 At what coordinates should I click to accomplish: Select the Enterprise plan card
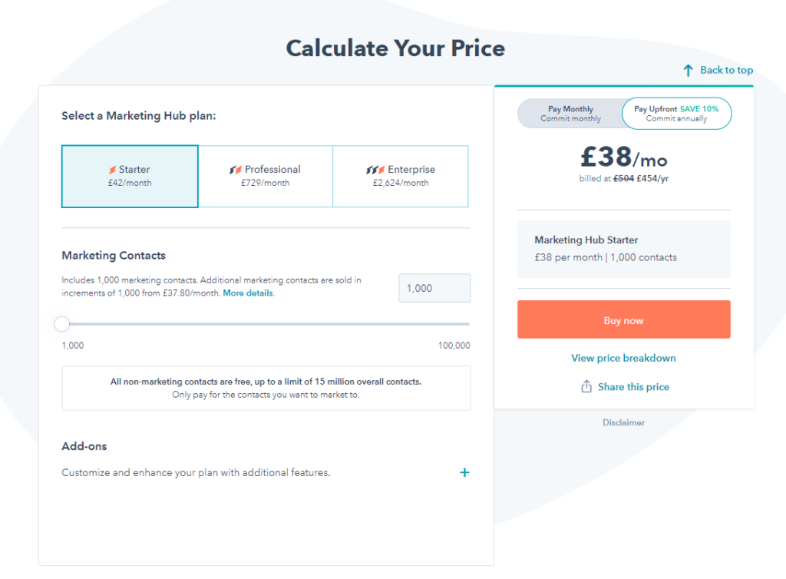tap(400, 176)
